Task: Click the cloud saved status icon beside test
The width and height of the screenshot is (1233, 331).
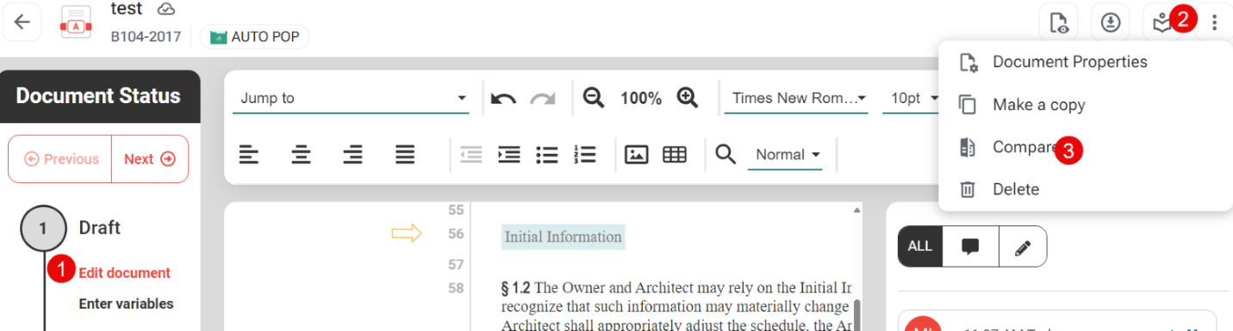Action: pos(167,9)
